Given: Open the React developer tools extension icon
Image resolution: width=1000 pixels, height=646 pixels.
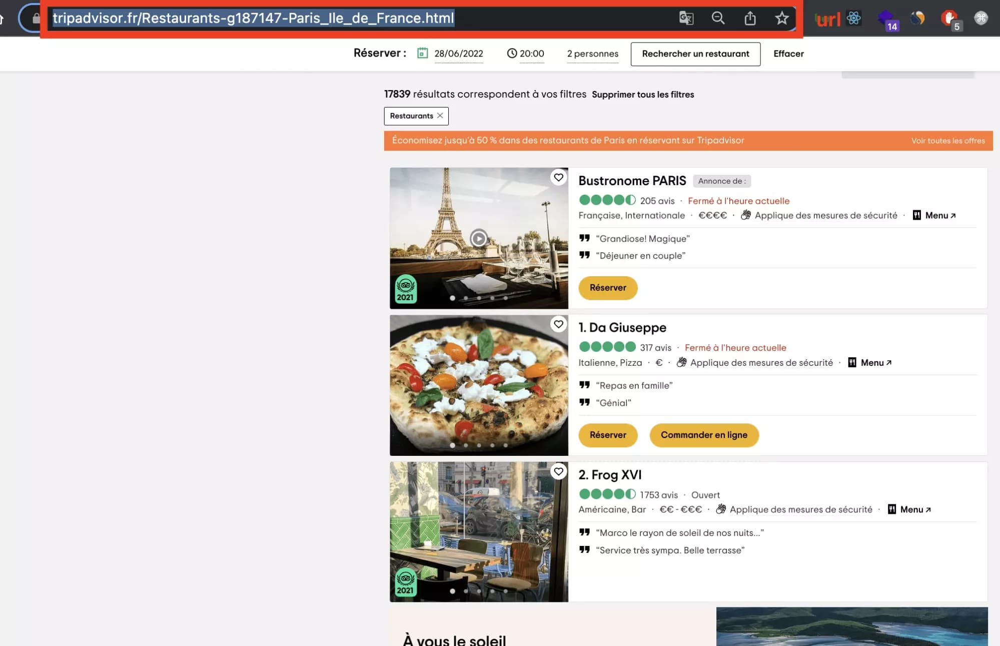Looking at the screenshot, I should (854, 19).
